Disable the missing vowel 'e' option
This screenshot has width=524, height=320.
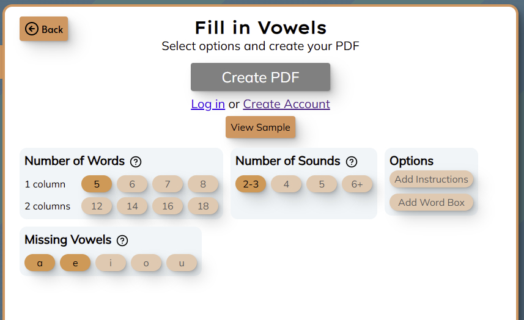coord(75,263)
